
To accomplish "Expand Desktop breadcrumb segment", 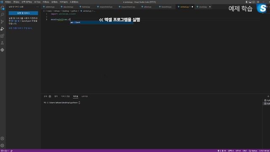I will [65, 11].
